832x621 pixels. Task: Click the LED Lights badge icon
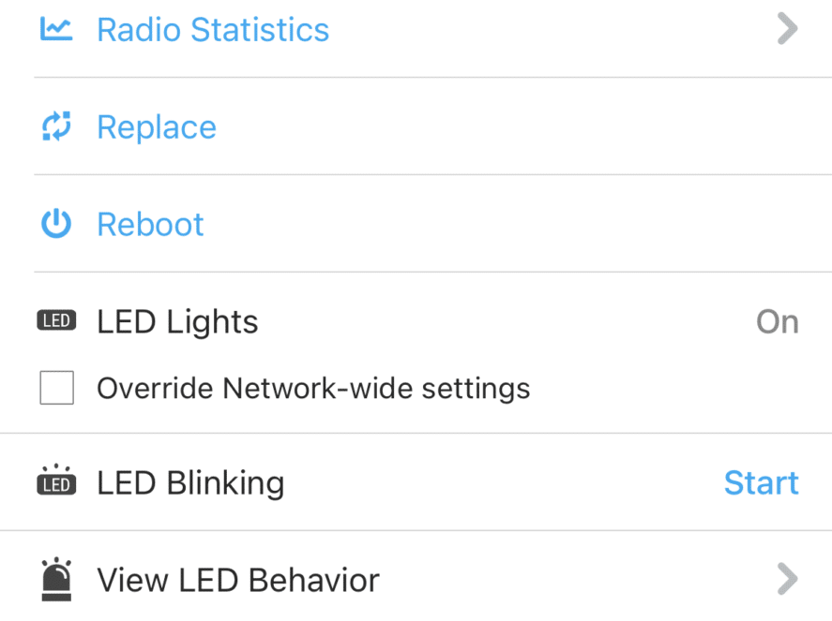56,320
